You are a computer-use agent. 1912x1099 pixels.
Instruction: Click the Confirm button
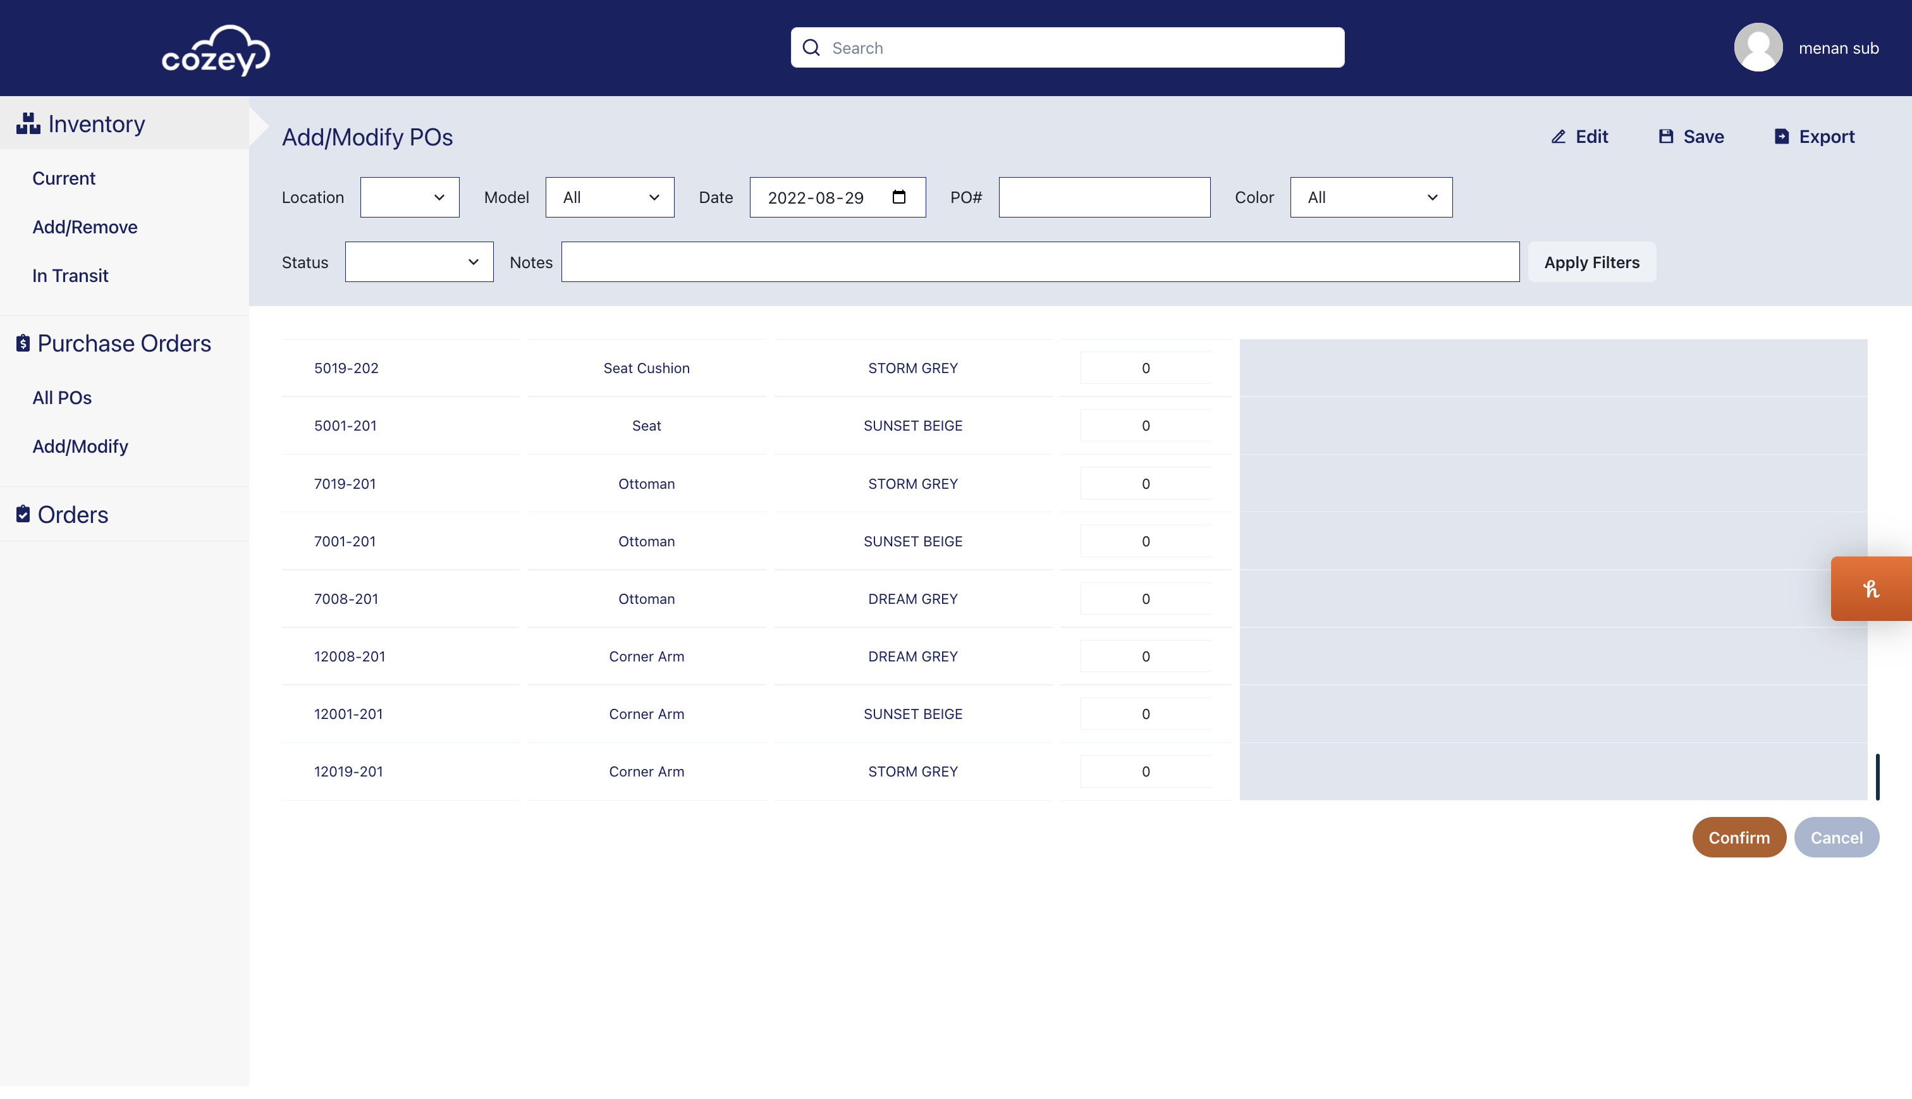coord(1739,837)
